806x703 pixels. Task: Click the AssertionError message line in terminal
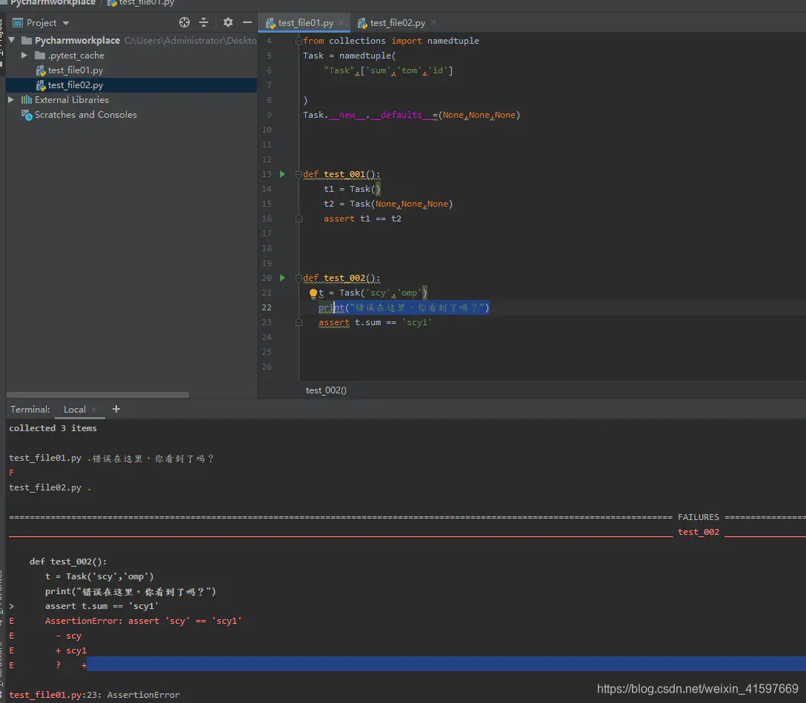point(144,621)
